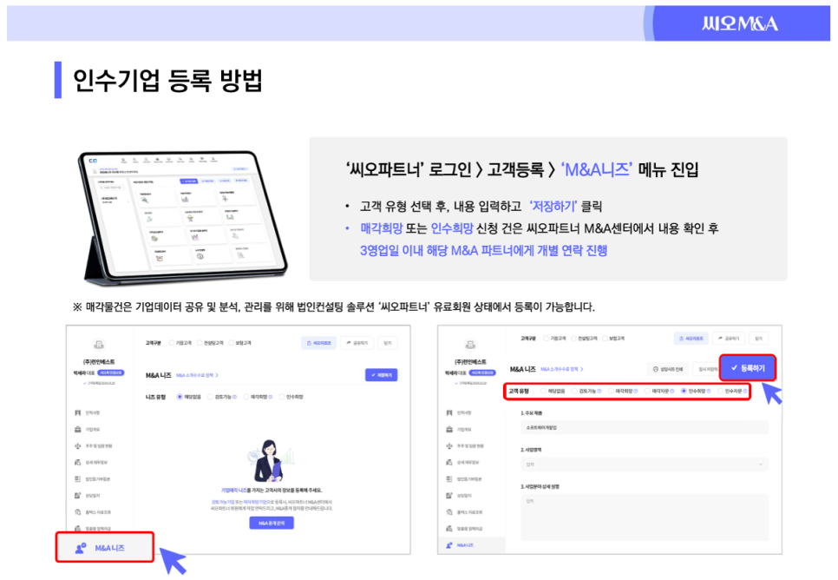This screenshot has height=580, width=838.
Task: Expand M&A 소개수수료 정책 chevron in left panel
Action: tap(217, 375)
